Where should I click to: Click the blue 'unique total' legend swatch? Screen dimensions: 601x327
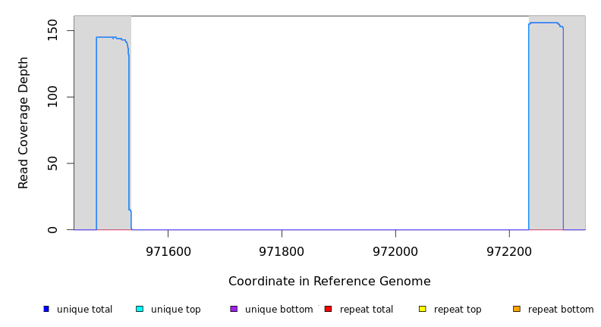point(46,309)
